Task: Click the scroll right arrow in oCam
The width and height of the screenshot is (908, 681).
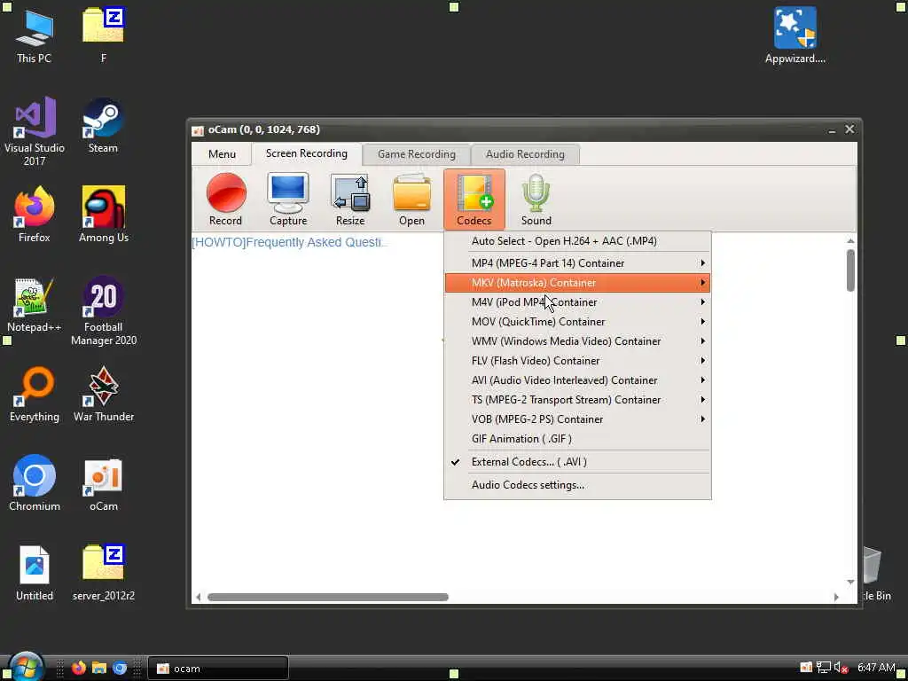Action: tap(836, 597)
